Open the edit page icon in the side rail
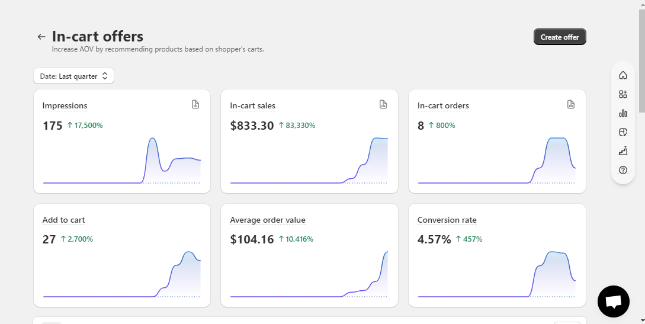 click(622, 132)
